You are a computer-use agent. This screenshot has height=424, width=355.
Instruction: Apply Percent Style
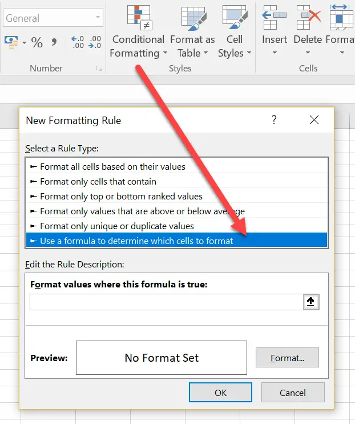[37, 42]
